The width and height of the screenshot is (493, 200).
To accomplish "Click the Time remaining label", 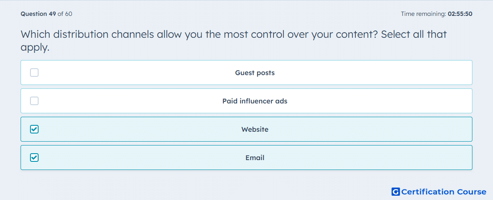I will point(424,14).
